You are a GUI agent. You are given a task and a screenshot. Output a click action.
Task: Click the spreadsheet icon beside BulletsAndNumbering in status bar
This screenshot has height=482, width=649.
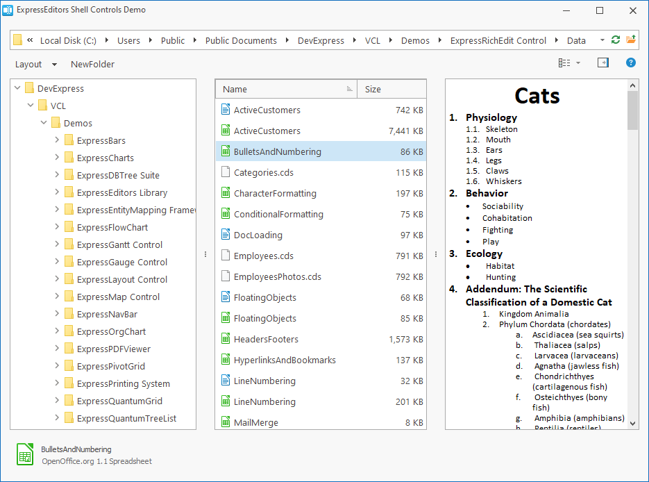(24, 454)
